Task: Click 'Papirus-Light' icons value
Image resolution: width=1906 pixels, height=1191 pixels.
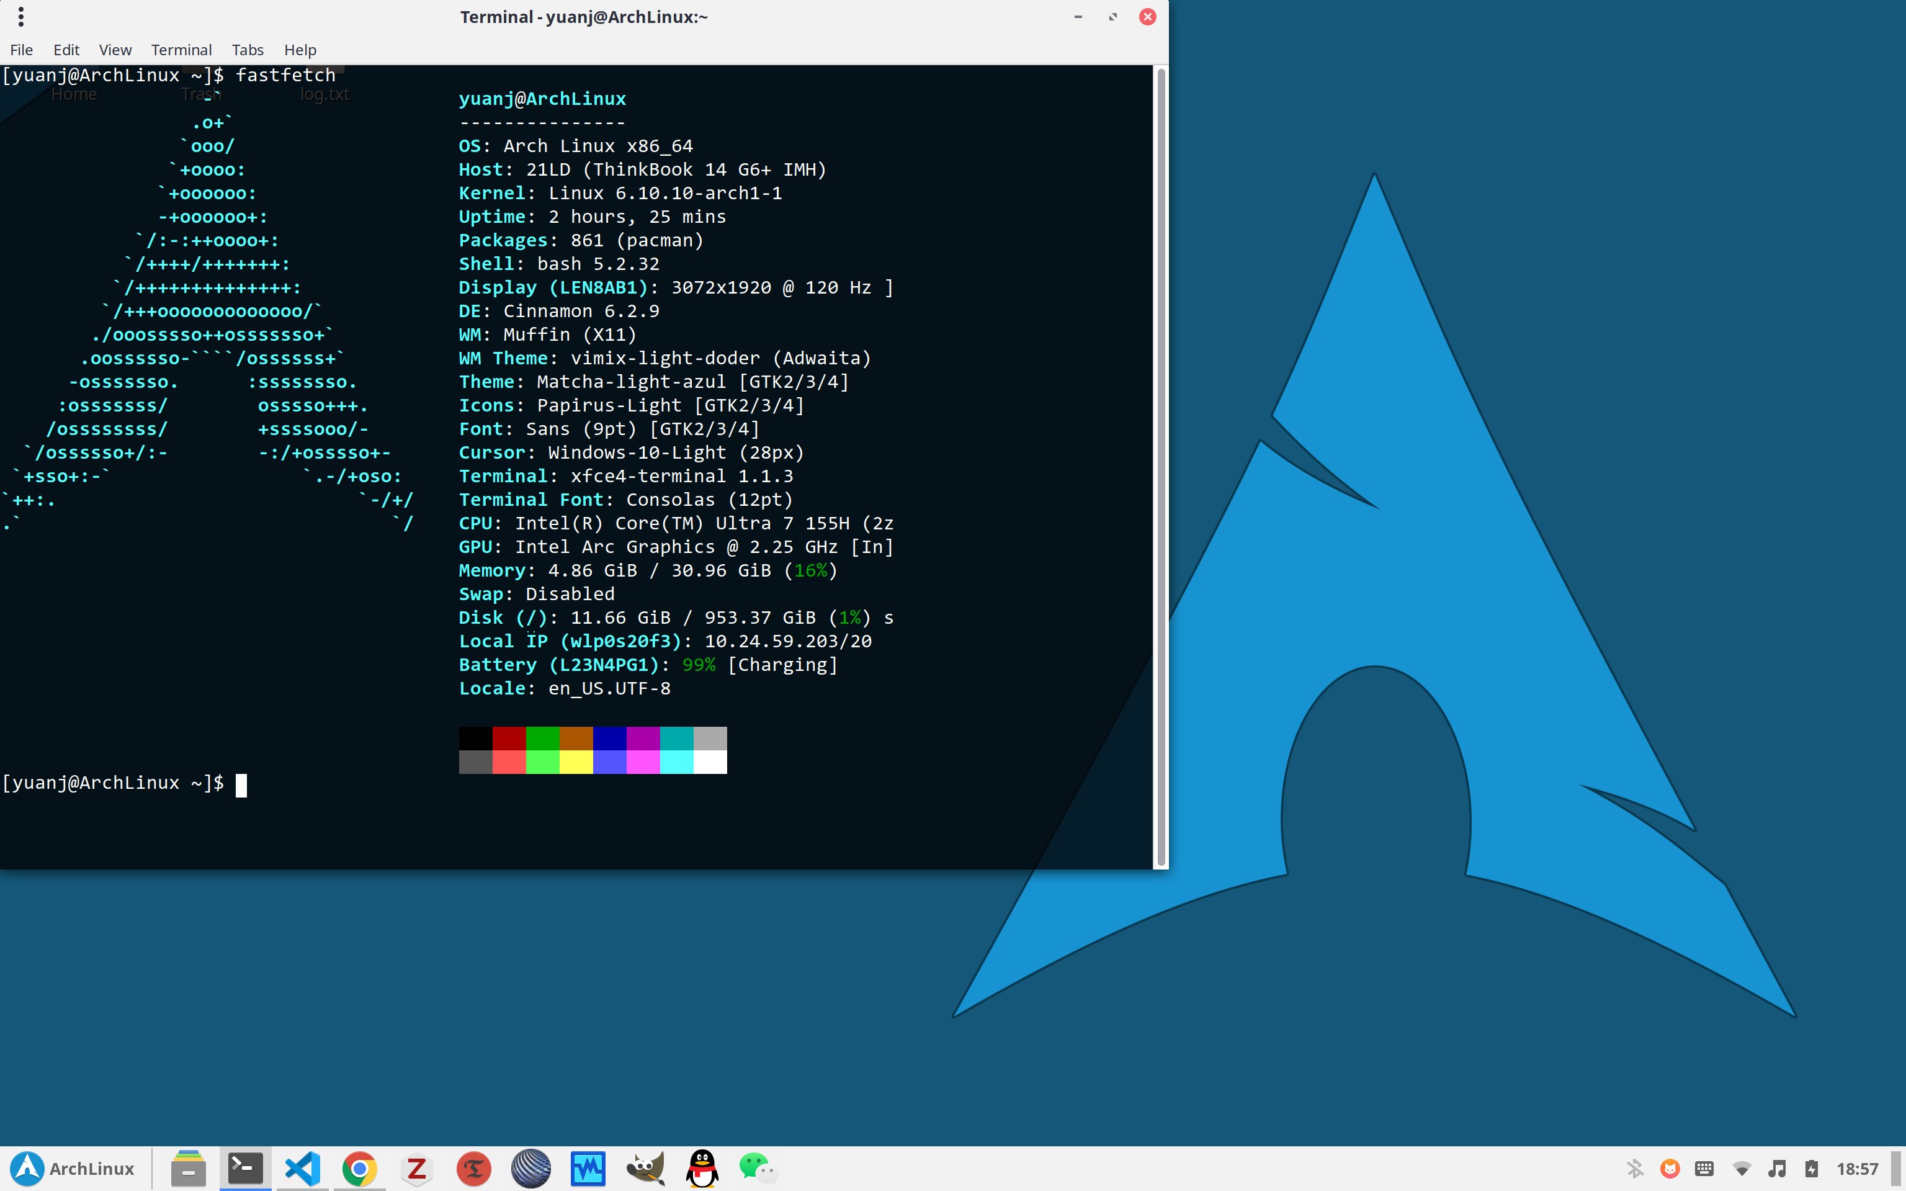Action: click(x=609, y=406)
